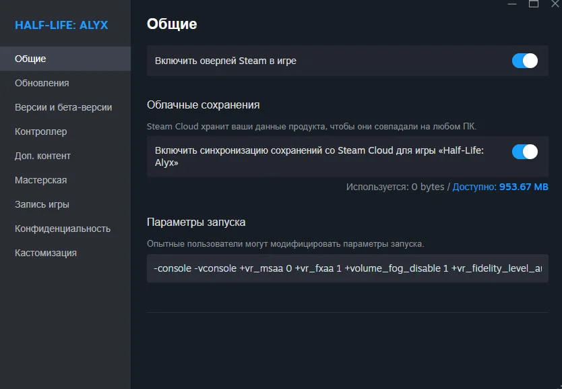This screenshot has width=562, height=389.
Task: Click the Используется: 0 bytes text
Action: tap(395, 187)
